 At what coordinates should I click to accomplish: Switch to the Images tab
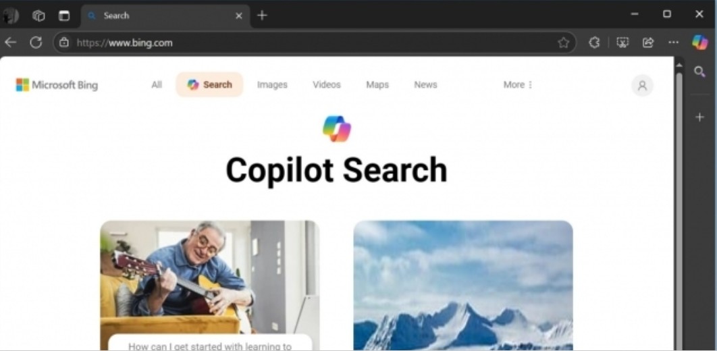coord(272,84)
